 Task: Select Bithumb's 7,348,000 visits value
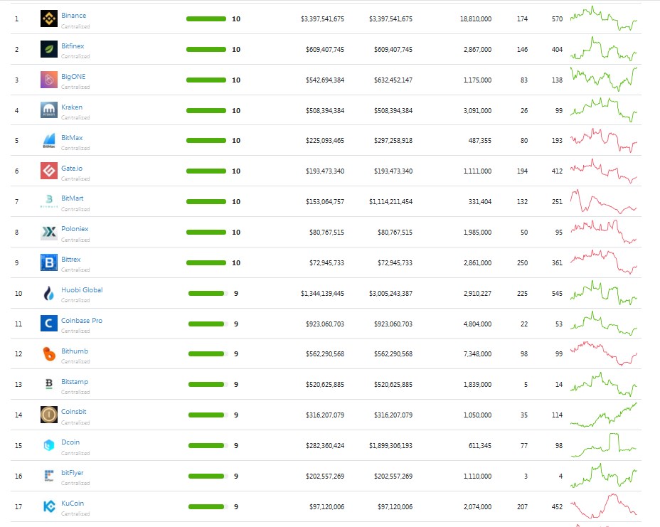pos(477,354)
